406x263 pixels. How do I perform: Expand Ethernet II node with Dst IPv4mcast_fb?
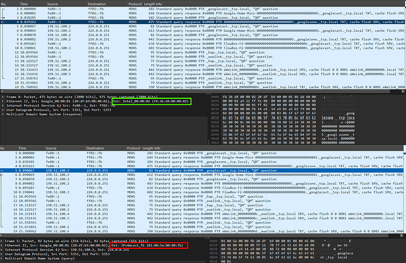tap(2, 246)
